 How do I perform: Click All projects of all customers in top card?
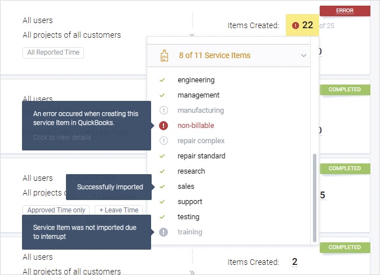point(72,35)
